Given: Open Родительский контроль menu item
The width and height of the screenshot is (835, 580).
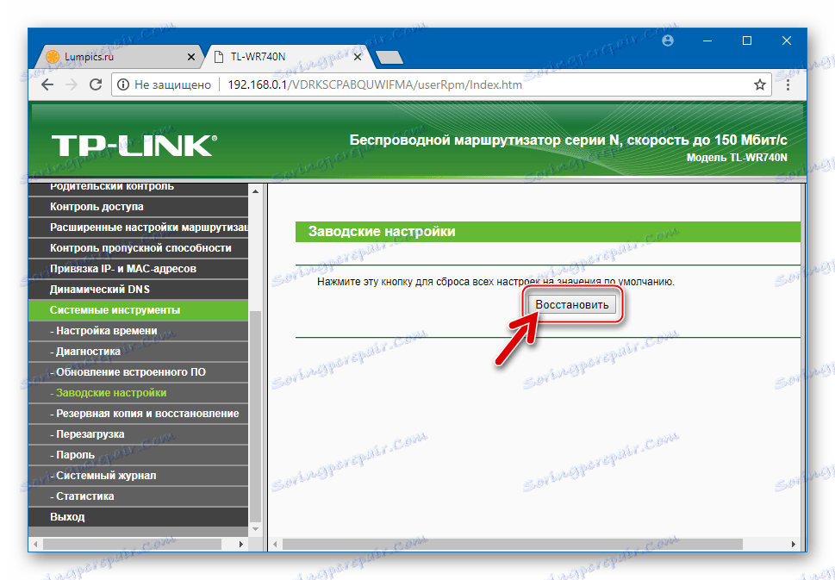Looking at the screenshot, I should (139, 187).
